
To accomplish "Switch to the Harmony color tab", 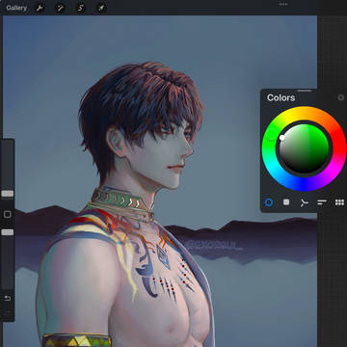I will coord(304,202).
